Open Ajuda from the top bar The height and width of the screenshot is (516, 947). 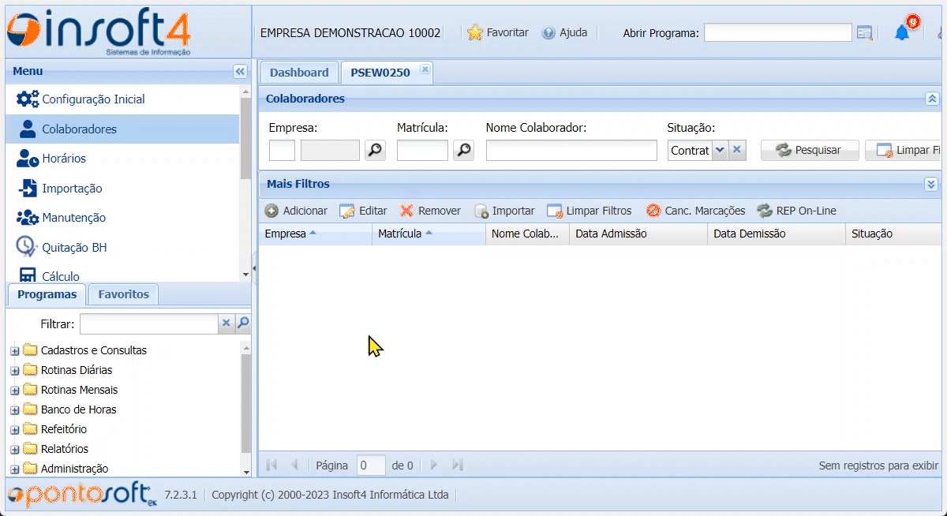pos(566,32)
